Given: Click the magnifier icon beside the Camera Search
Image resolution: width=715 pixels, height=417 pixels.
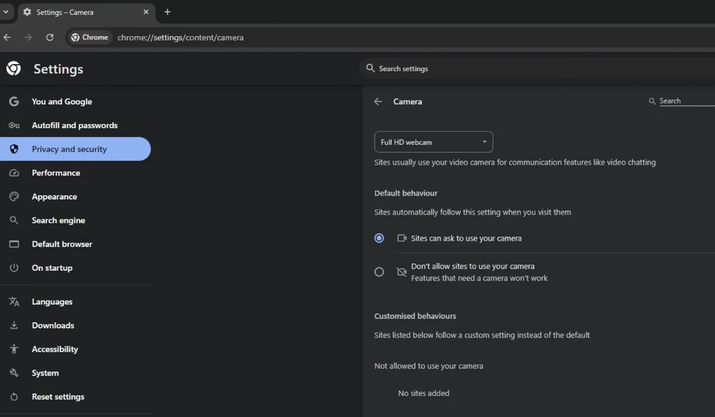Looking at the screenshot, I should (x=652, y=101).
